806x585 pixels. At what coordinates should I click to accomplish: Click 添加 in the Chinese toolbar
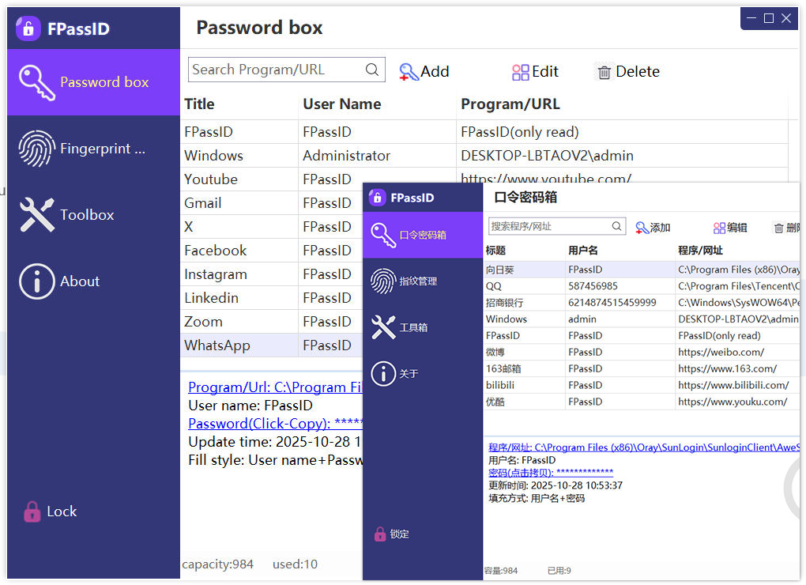[653, 228]
